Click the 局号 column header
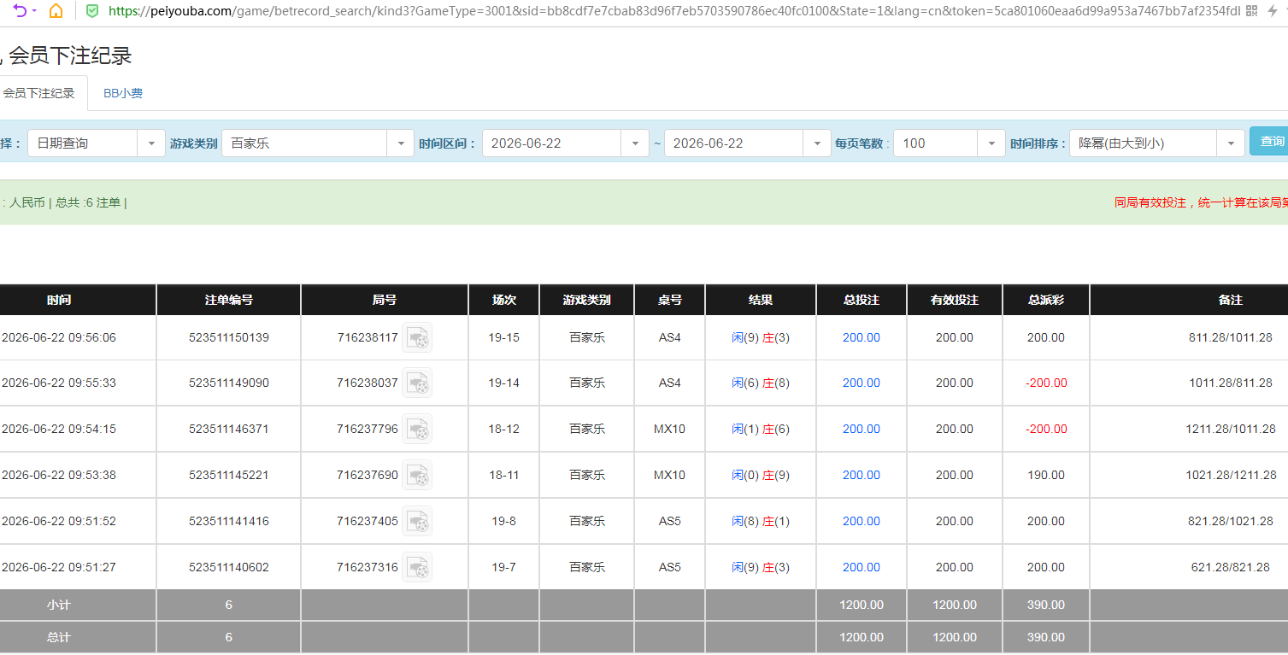The width and height of the screenshot is (1288, 655). click(385, 300)
